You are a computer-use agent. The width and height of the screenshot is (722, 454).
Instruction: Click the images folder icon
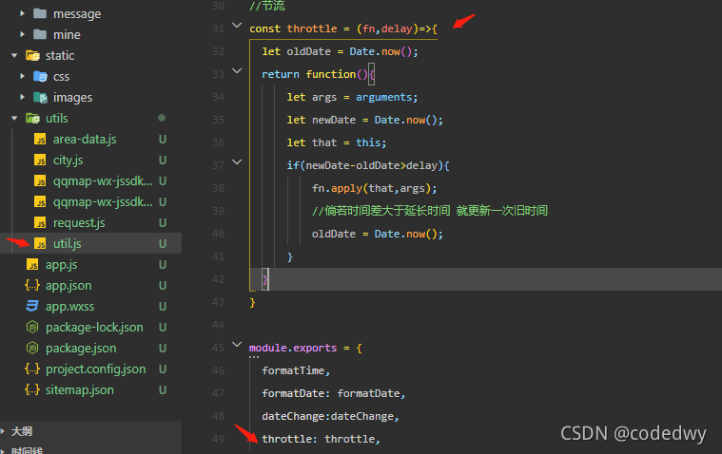40,98
